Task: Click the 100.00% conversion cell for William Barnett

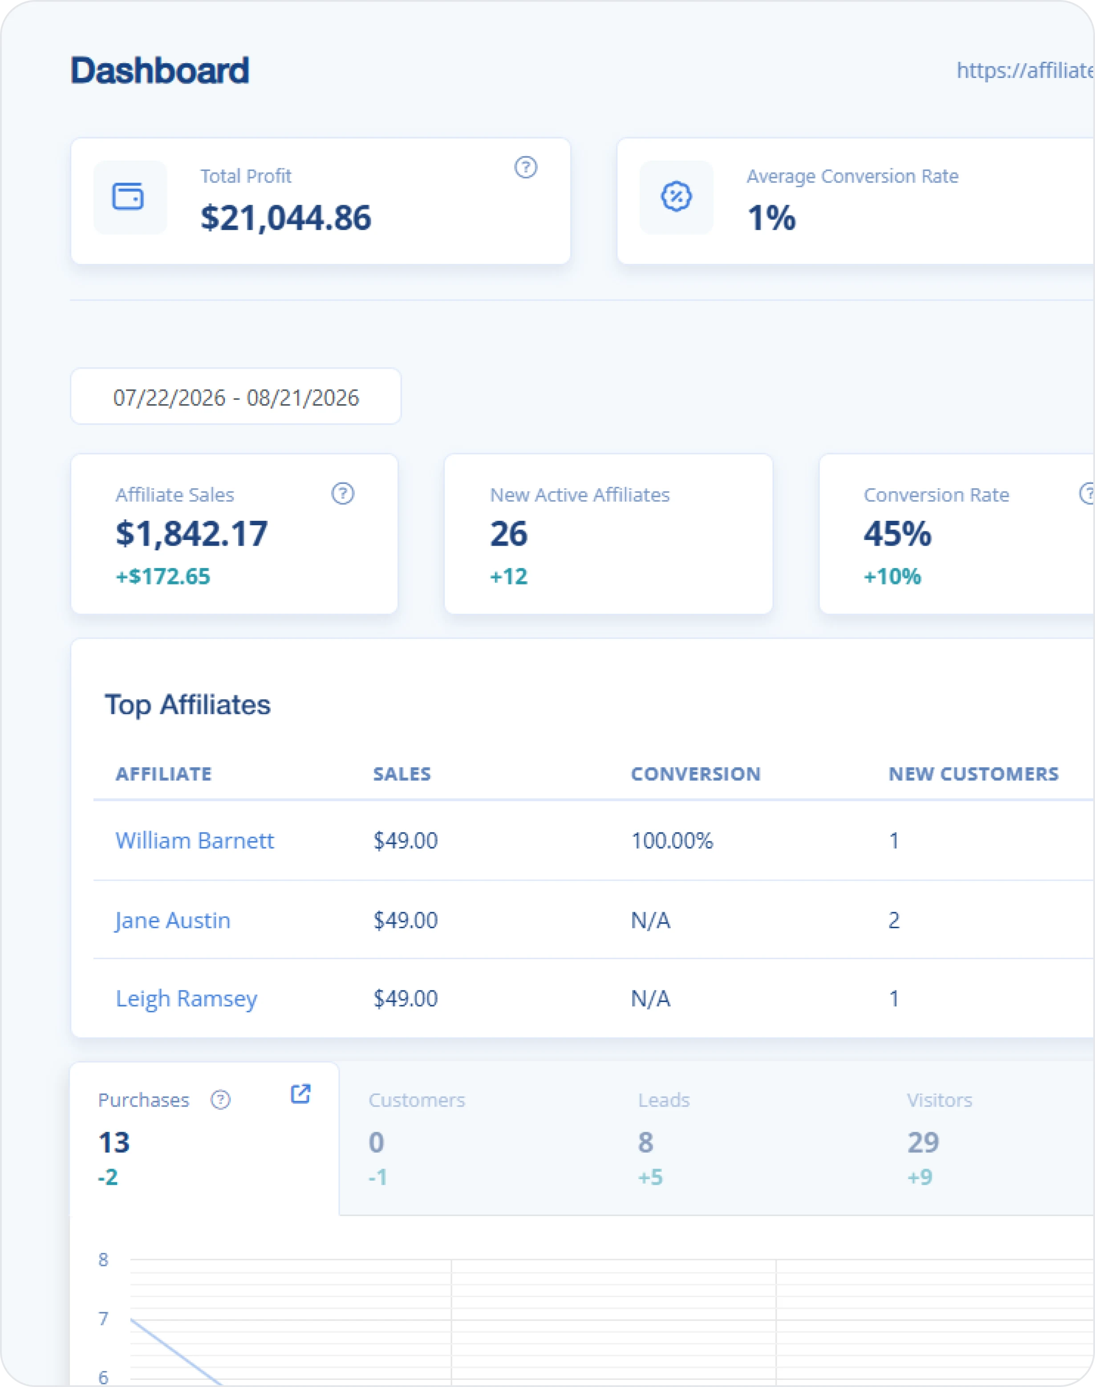Action: [x=672, y=840]
